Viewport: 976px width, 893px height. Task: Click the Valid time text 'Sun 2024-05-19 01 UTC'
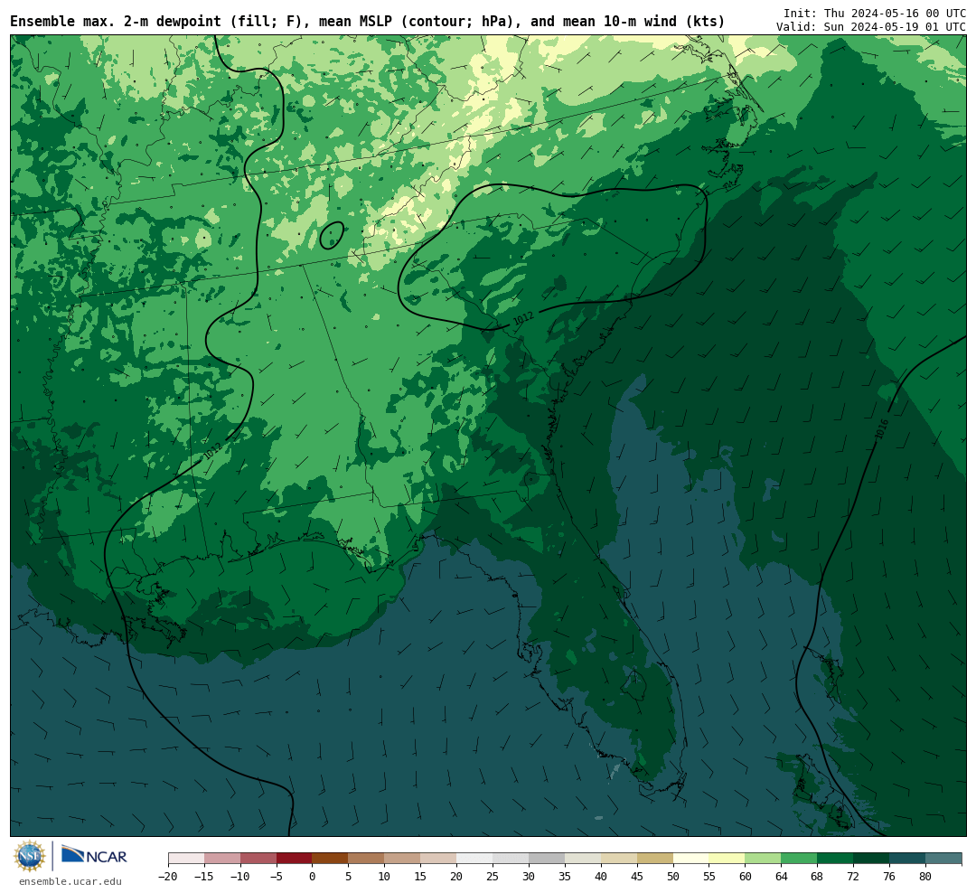pos(895,27)
